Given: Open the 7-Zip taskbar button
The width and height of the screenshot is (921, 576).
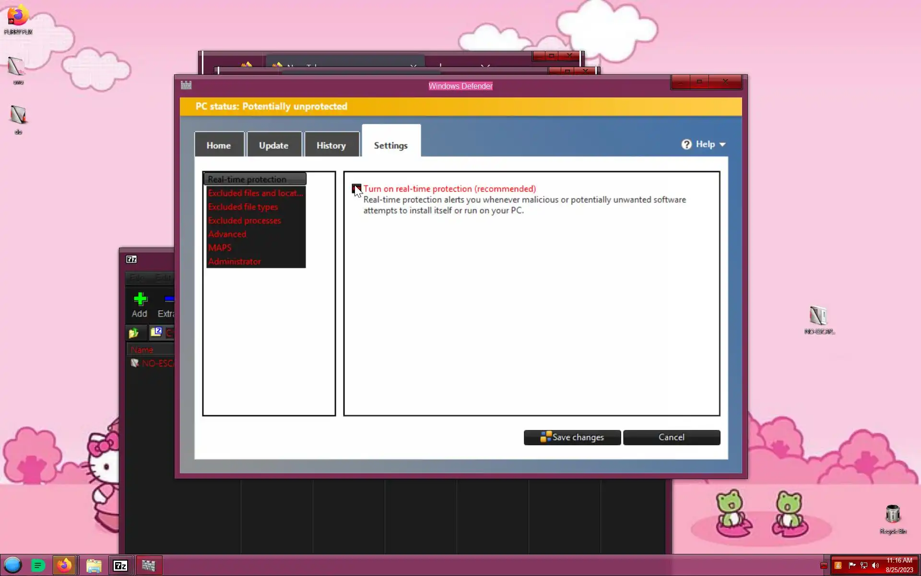Looking at the screenshot, I should tap(120, 565).
